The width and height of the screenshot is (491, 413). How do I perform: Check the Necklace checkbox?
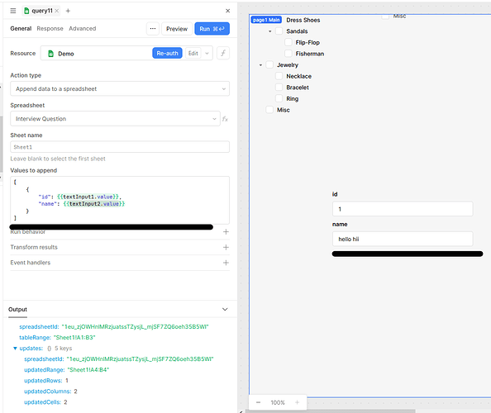click(279, 76)
